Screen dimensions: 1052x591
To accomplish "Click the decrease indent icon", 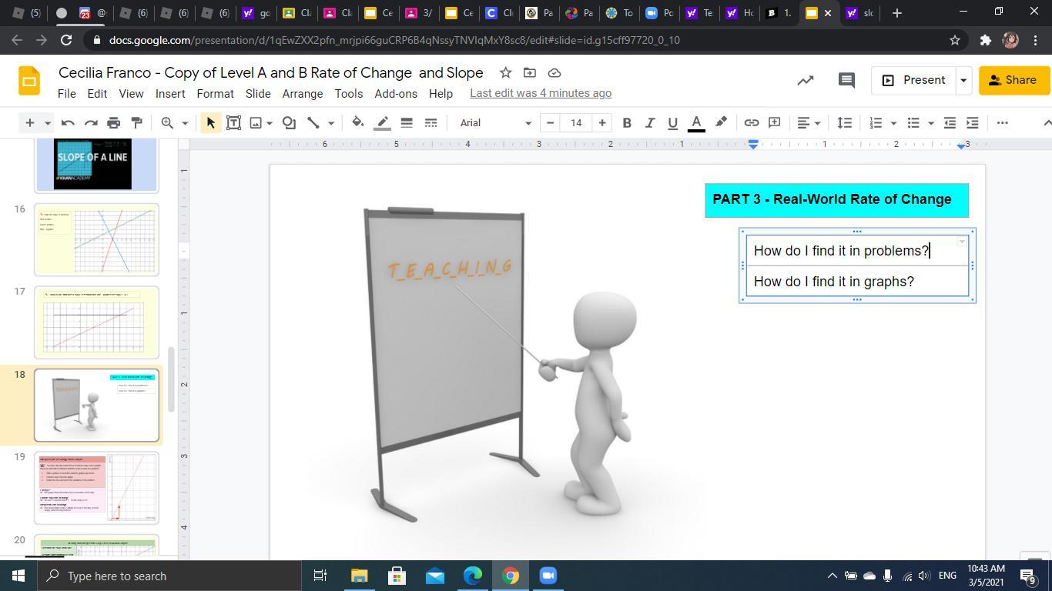I will [x=950, y=123].
